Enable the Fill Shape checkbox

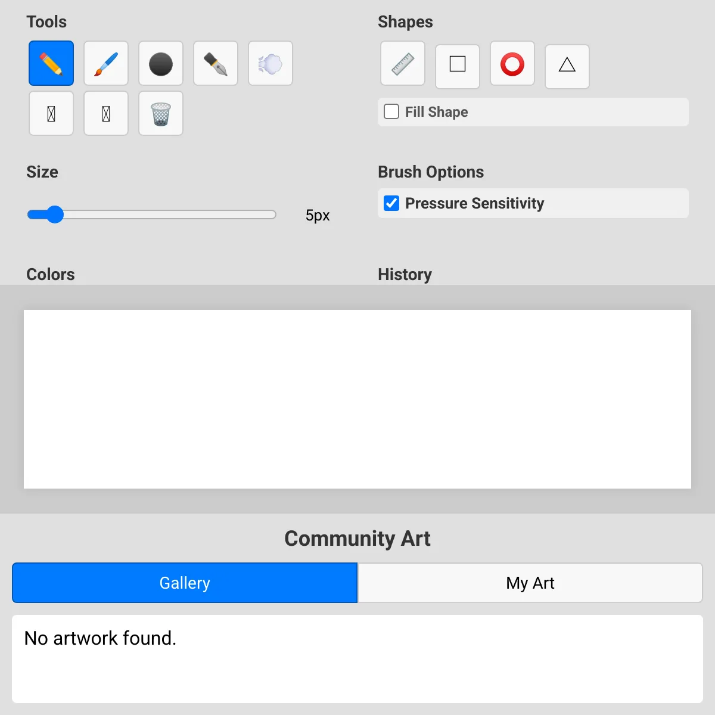tap(391, 112)
